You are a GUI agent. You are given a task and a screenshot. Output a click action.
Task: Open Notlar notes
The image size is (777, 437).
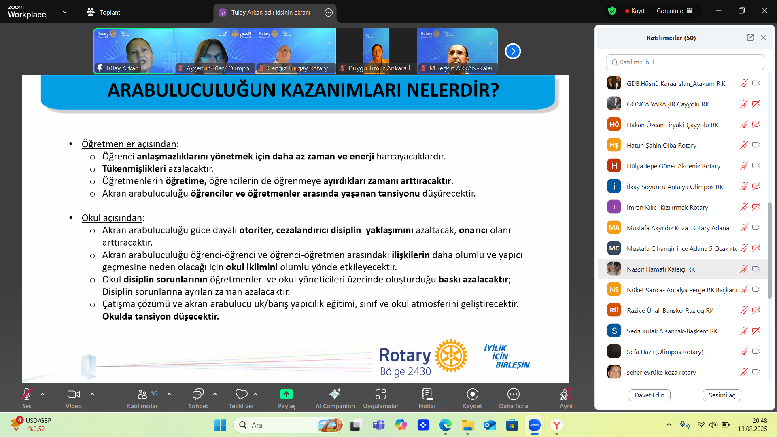tap(427, 398)
